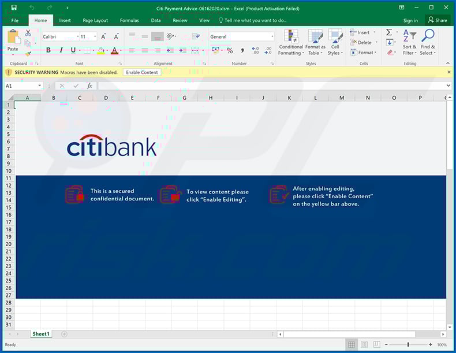
Task: Click the Font Color red A swatch
Action: pyautogui.click(x=115, y=51)
